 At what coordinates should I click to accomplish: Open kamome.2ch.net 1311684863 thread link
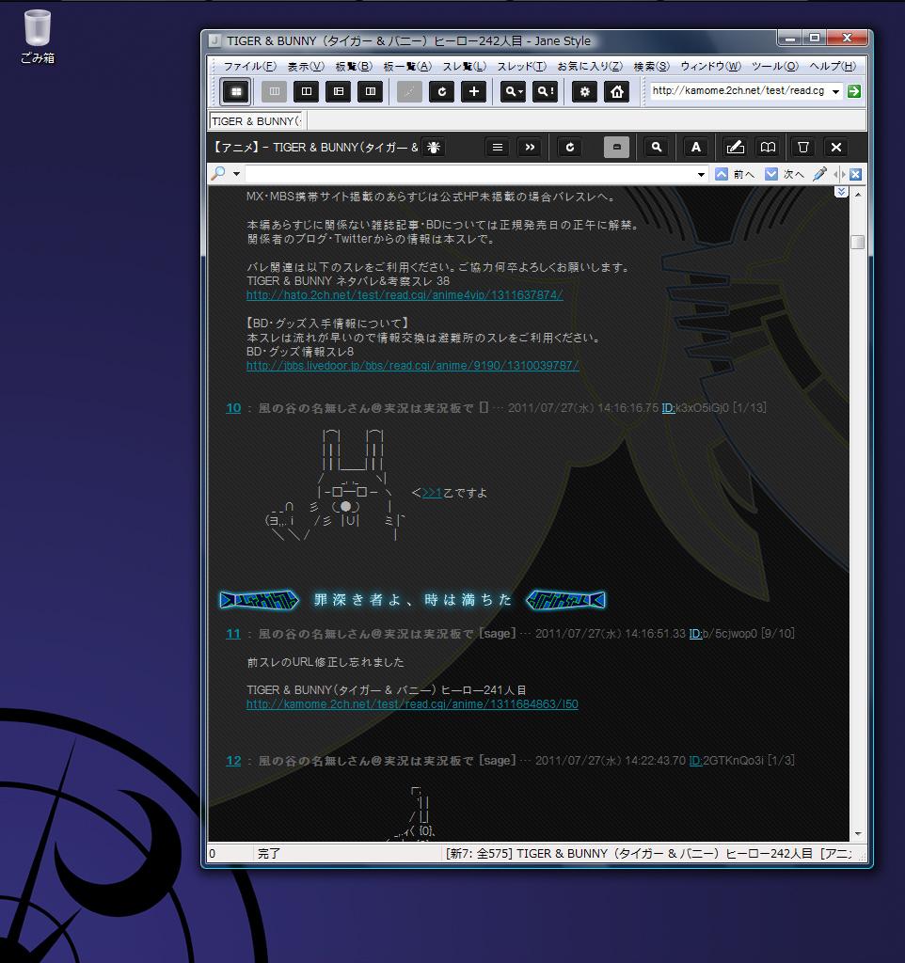click(412, 703)
